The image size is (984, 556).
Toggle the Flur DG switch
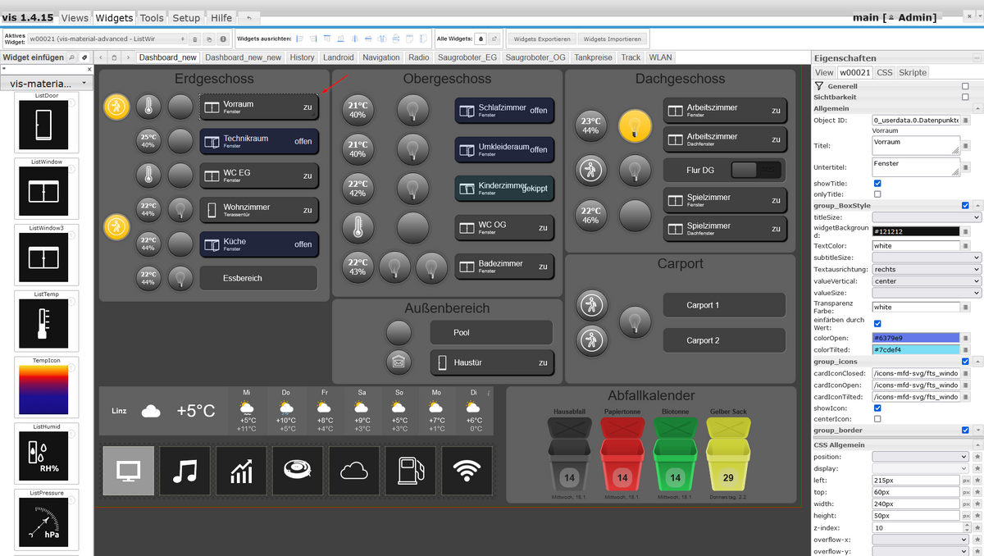[x=755, y=170]
